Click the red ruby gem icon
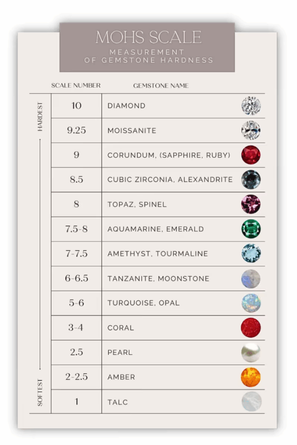This screenshot has height=445, width=297. pyautogui.click(x=251, y=155)
